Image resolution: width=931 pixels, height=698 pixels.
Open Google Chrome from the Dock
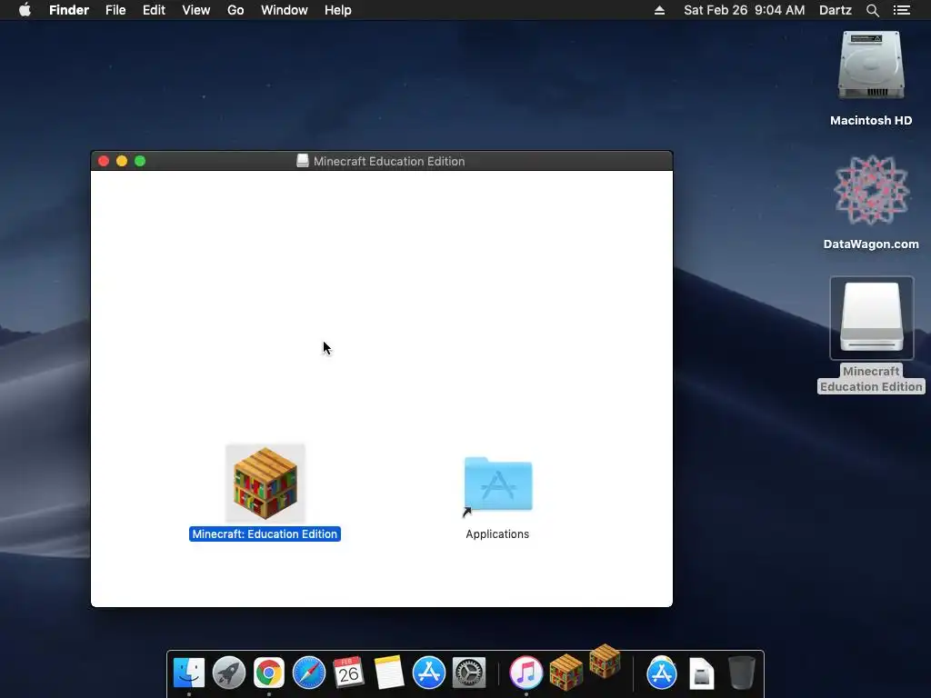coord(269,673)
